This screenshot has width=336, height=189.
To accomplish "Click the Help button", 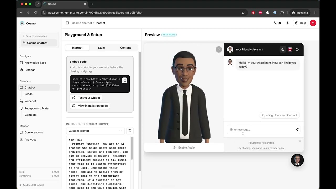I will (301, 23).
